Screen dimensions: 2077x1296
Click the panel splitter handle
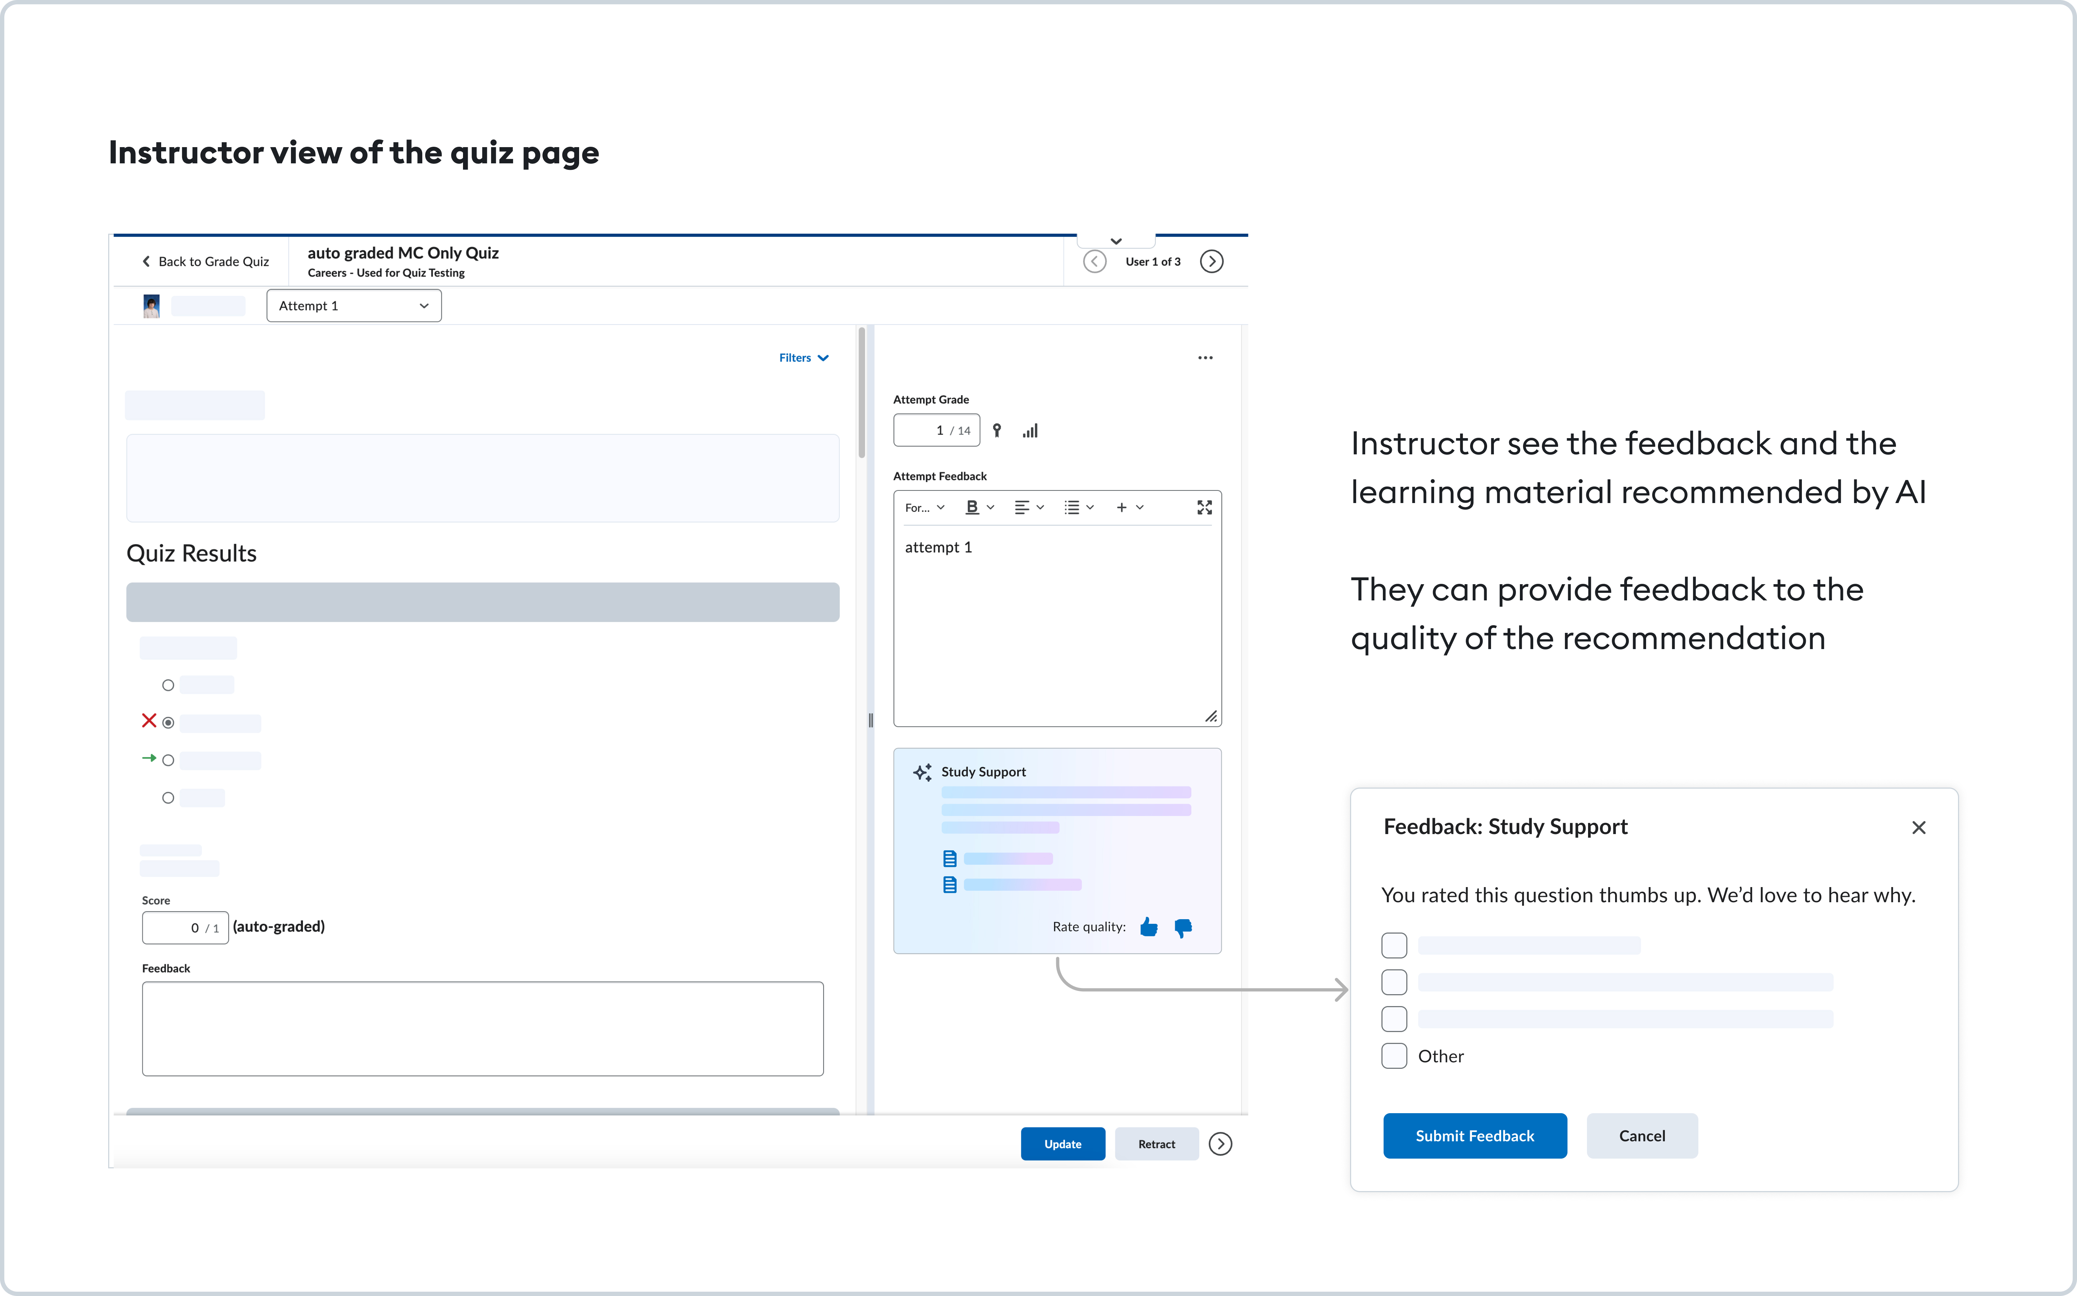(x=870, y=720)
